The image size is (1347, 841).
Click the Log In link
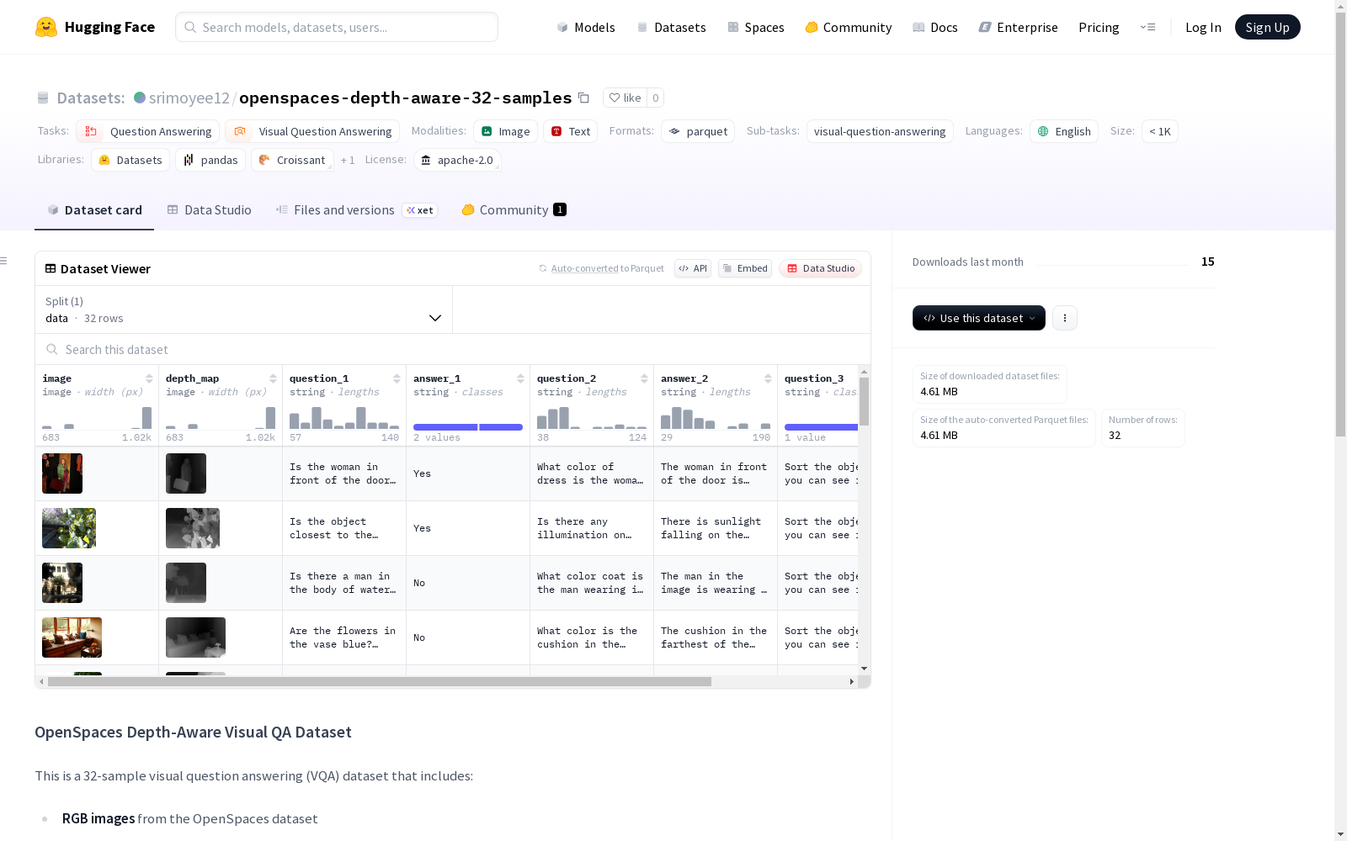click(x=1203, y=27)
